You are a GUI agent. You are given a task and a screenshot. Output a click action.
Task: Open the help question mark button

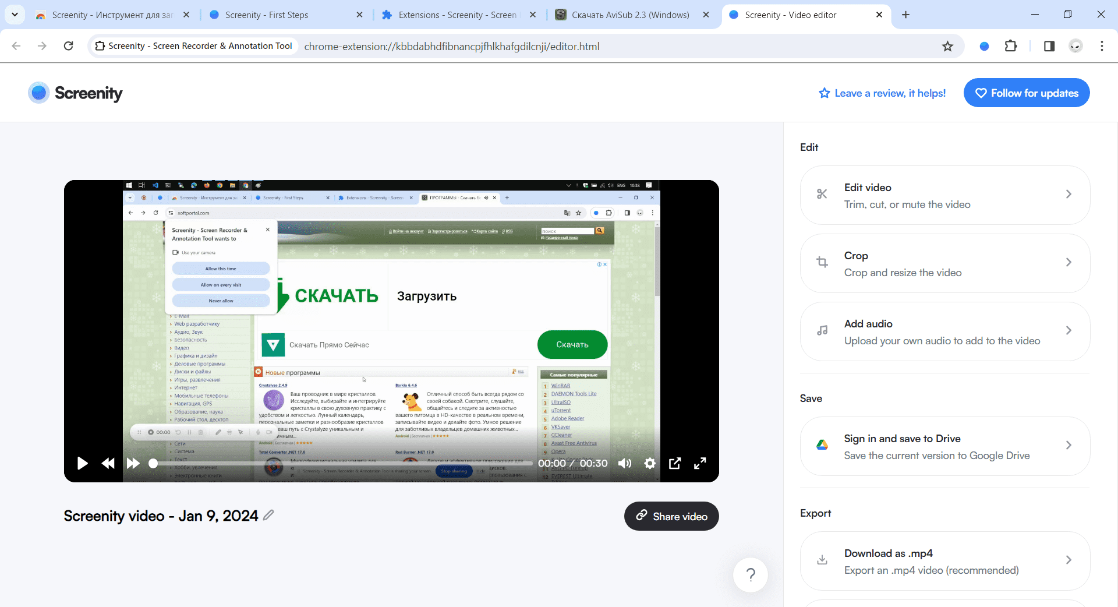[751, 575]
